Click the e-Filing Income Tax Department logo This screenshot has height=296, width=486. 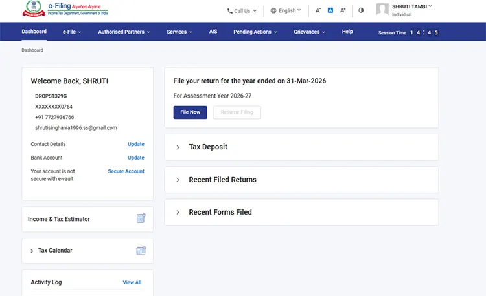(x=65, y=8)
